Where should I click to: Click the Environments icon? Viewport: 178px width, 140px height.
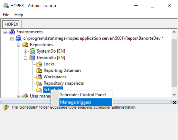(x=12, y=32)
